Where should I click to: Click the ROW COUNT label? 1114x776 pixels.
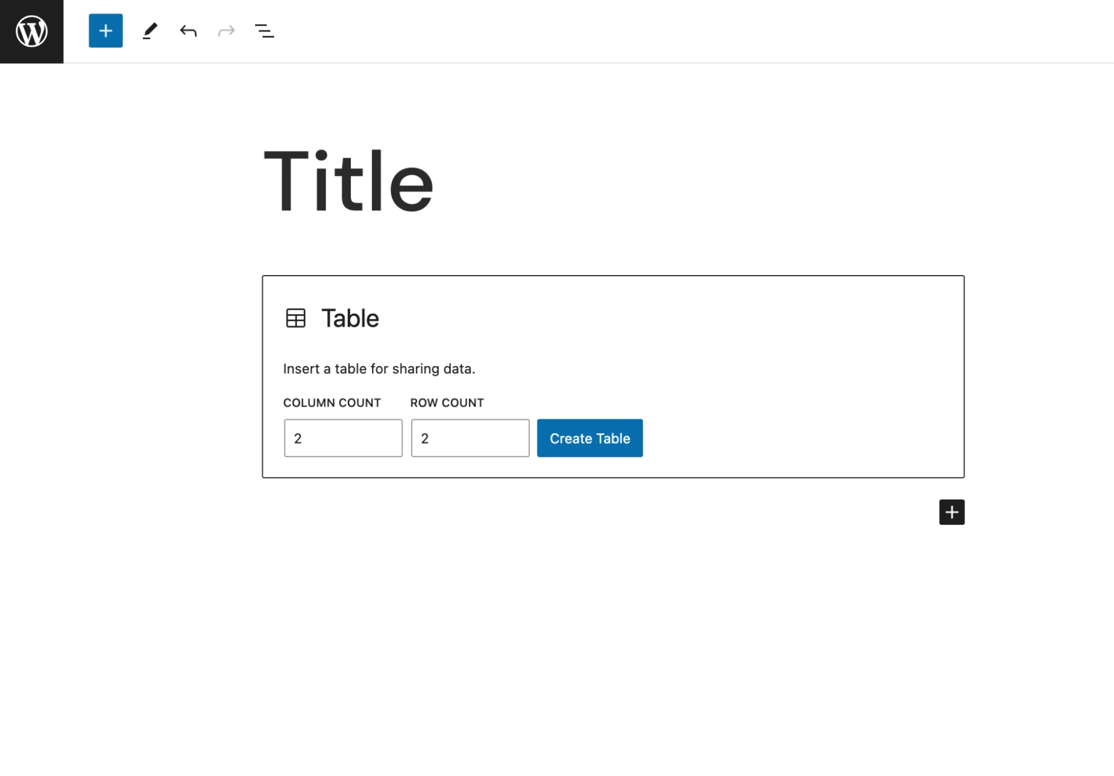[x=447, y=402]
